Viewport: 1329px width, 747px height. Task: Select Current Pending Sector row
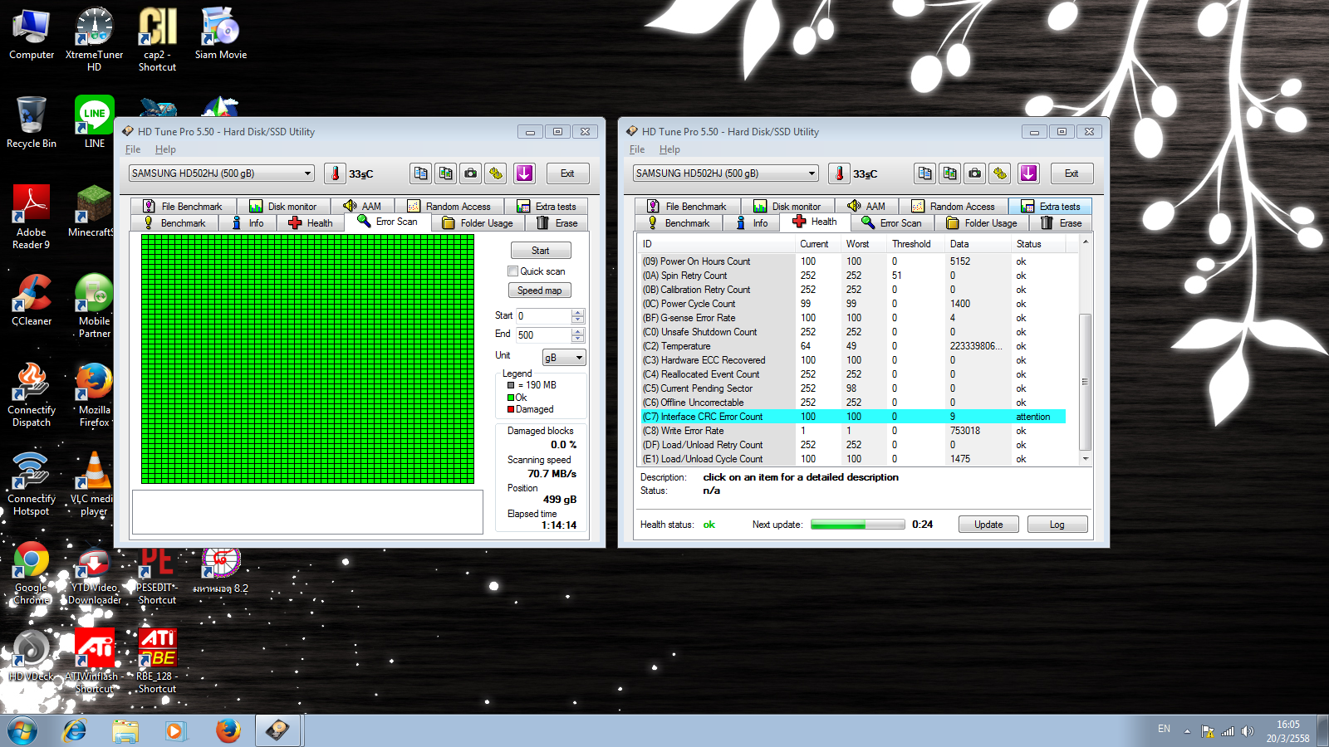click(853, 388)
